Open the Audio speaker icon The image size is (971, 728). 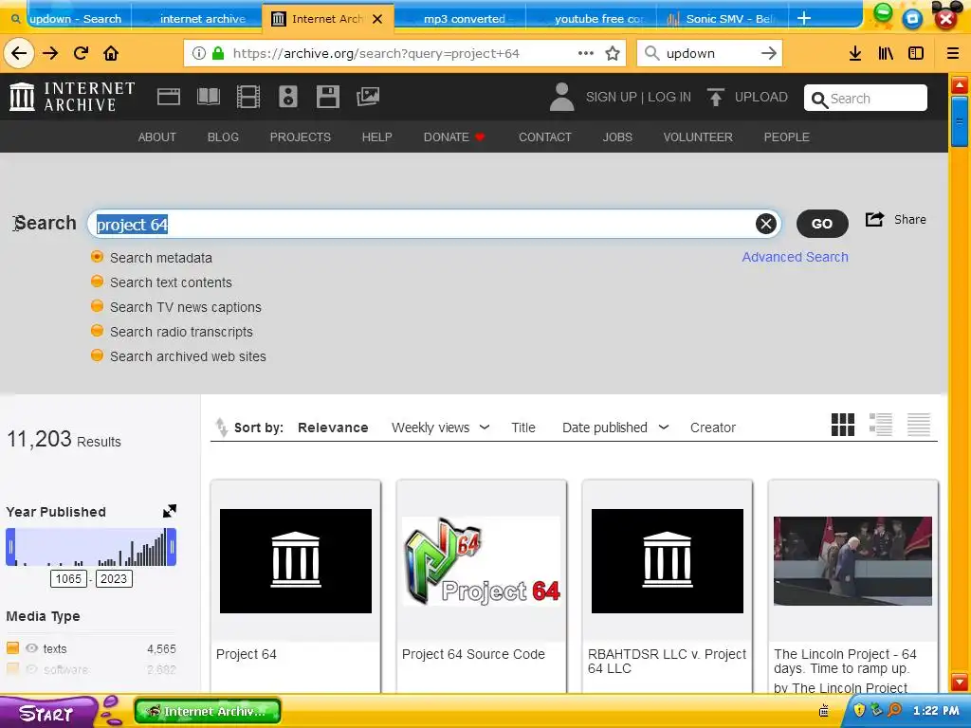click(288, 97)
